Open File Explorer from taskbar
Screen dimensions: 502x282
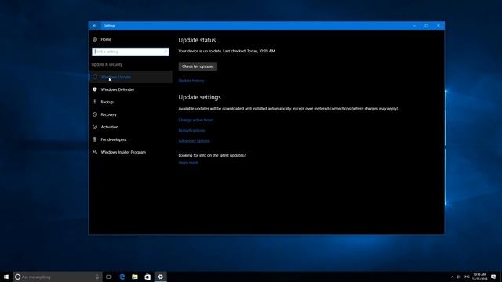coord(135,277)
